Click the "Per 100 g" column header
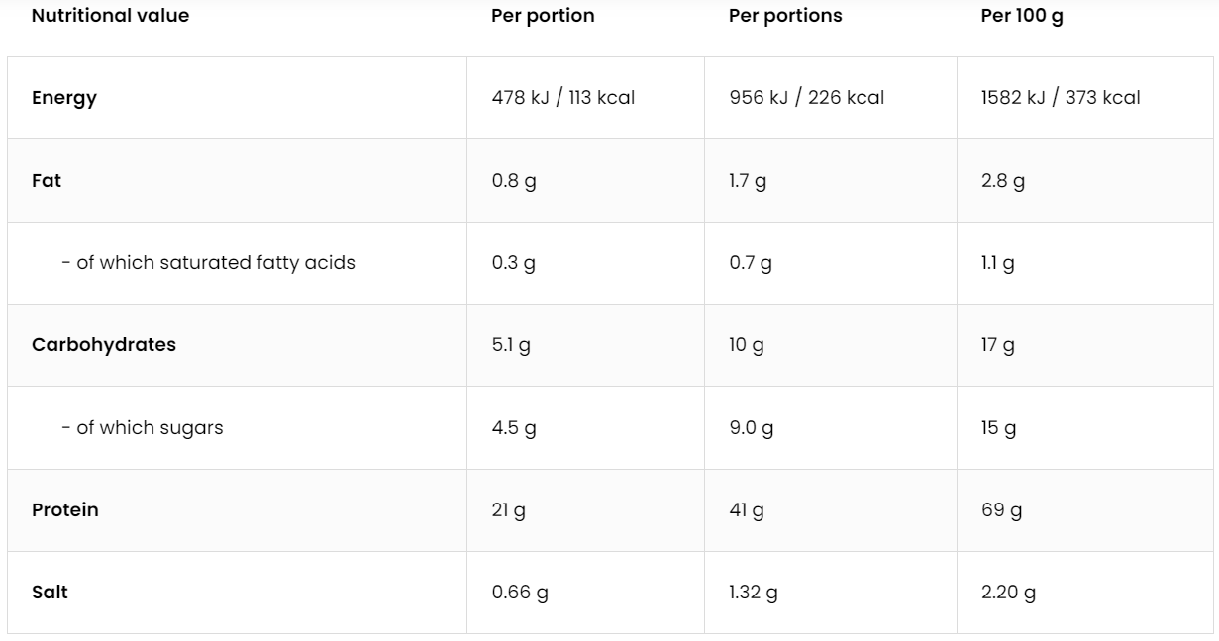 tap(1022, 16)
